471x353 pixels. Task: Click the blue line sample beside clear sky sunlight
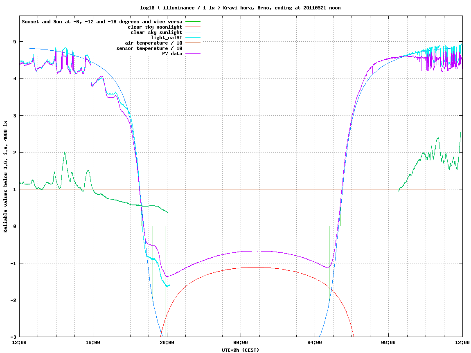193,32
